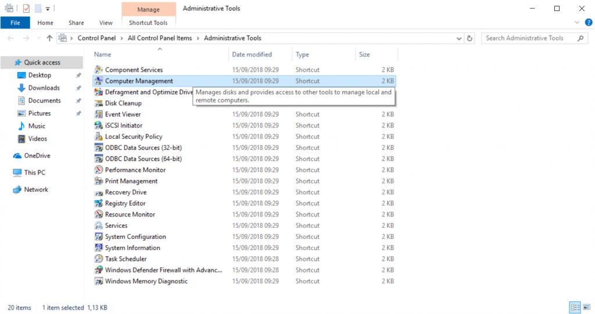Click the Administrative Tools breadcrumb
The height and width of the screenshot is (314, 595).
[x=232, y=38]
